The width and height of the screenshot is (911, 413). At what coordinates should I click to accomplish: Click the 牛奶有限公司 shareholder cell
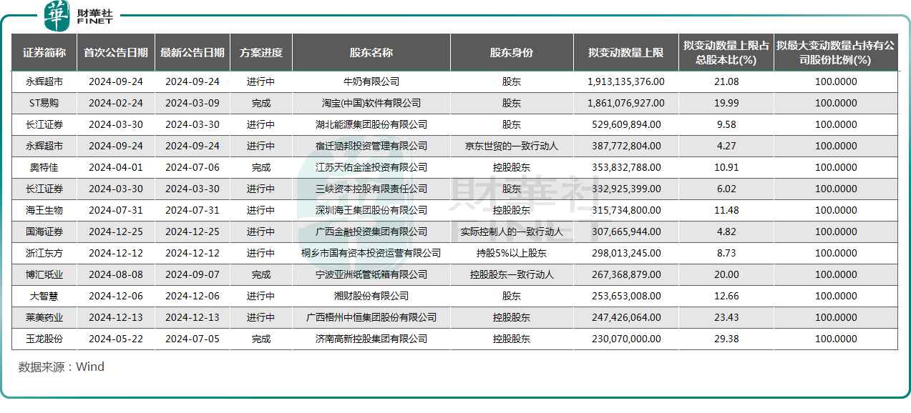[371, 82]
